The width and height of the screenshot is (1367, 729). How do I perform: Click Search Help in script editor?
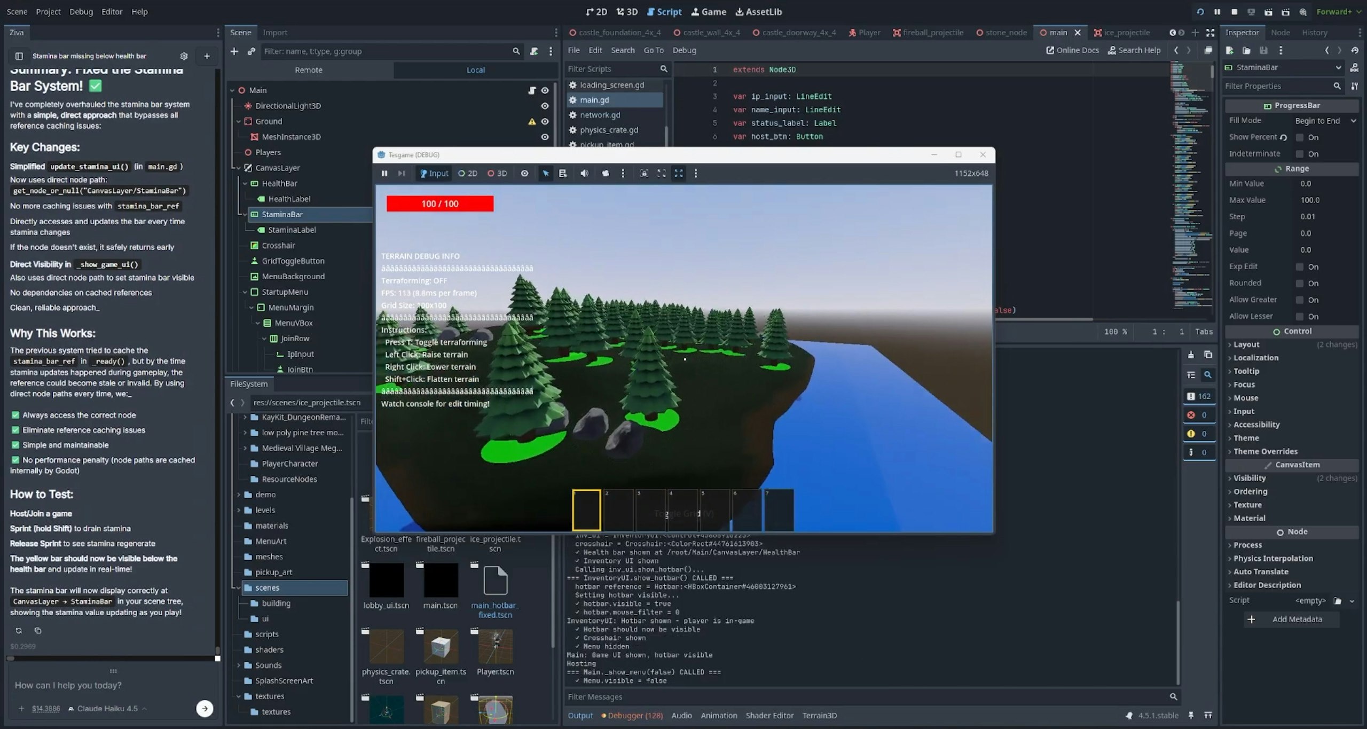[x=1134, y=50]
